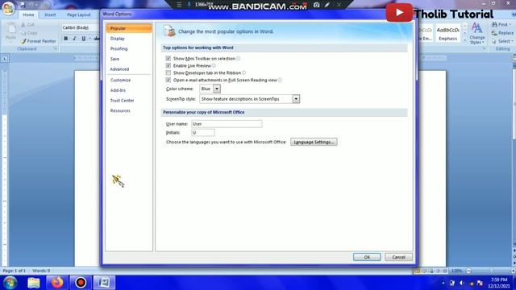Show hidden system tray icons arrow
This screenshot has width=516, height=290.
pos(443,283)
